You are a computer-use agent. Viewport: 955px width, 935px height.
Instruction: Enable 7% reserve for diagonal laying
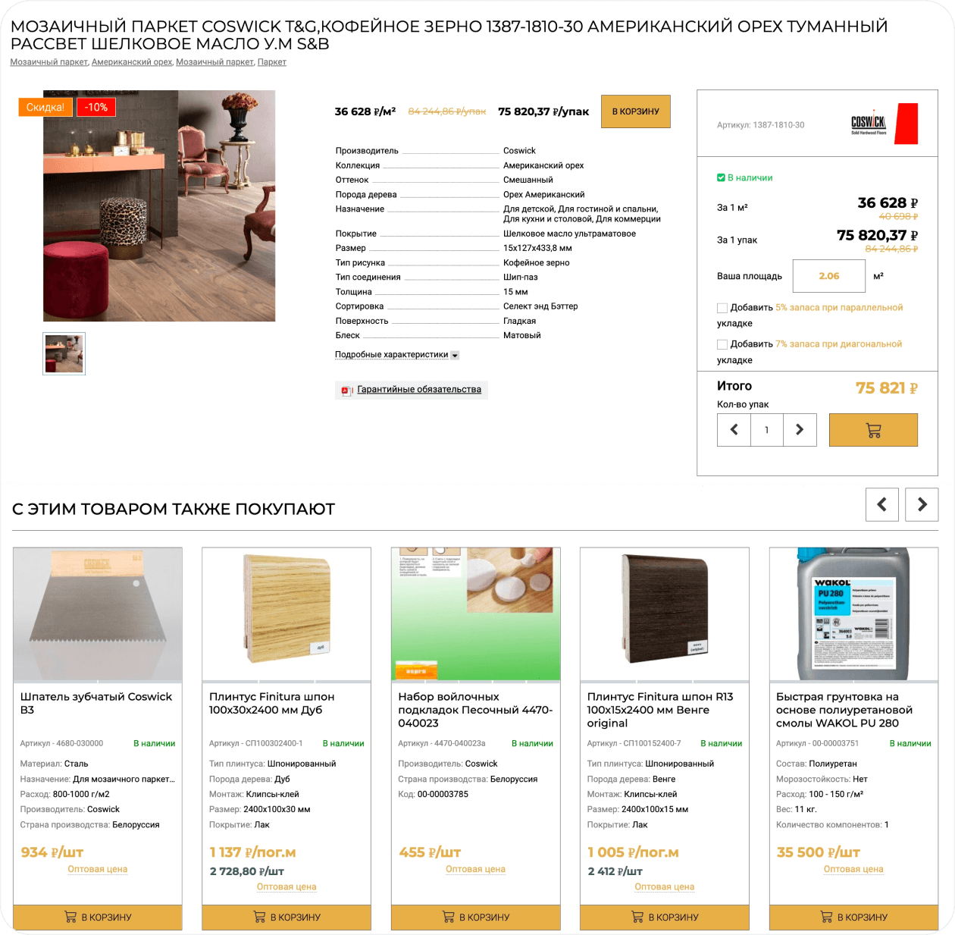[x=722, y=344]
